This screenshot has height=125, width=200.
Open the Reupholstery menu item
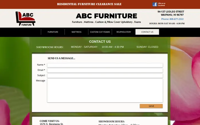click(x=124, y=32)
